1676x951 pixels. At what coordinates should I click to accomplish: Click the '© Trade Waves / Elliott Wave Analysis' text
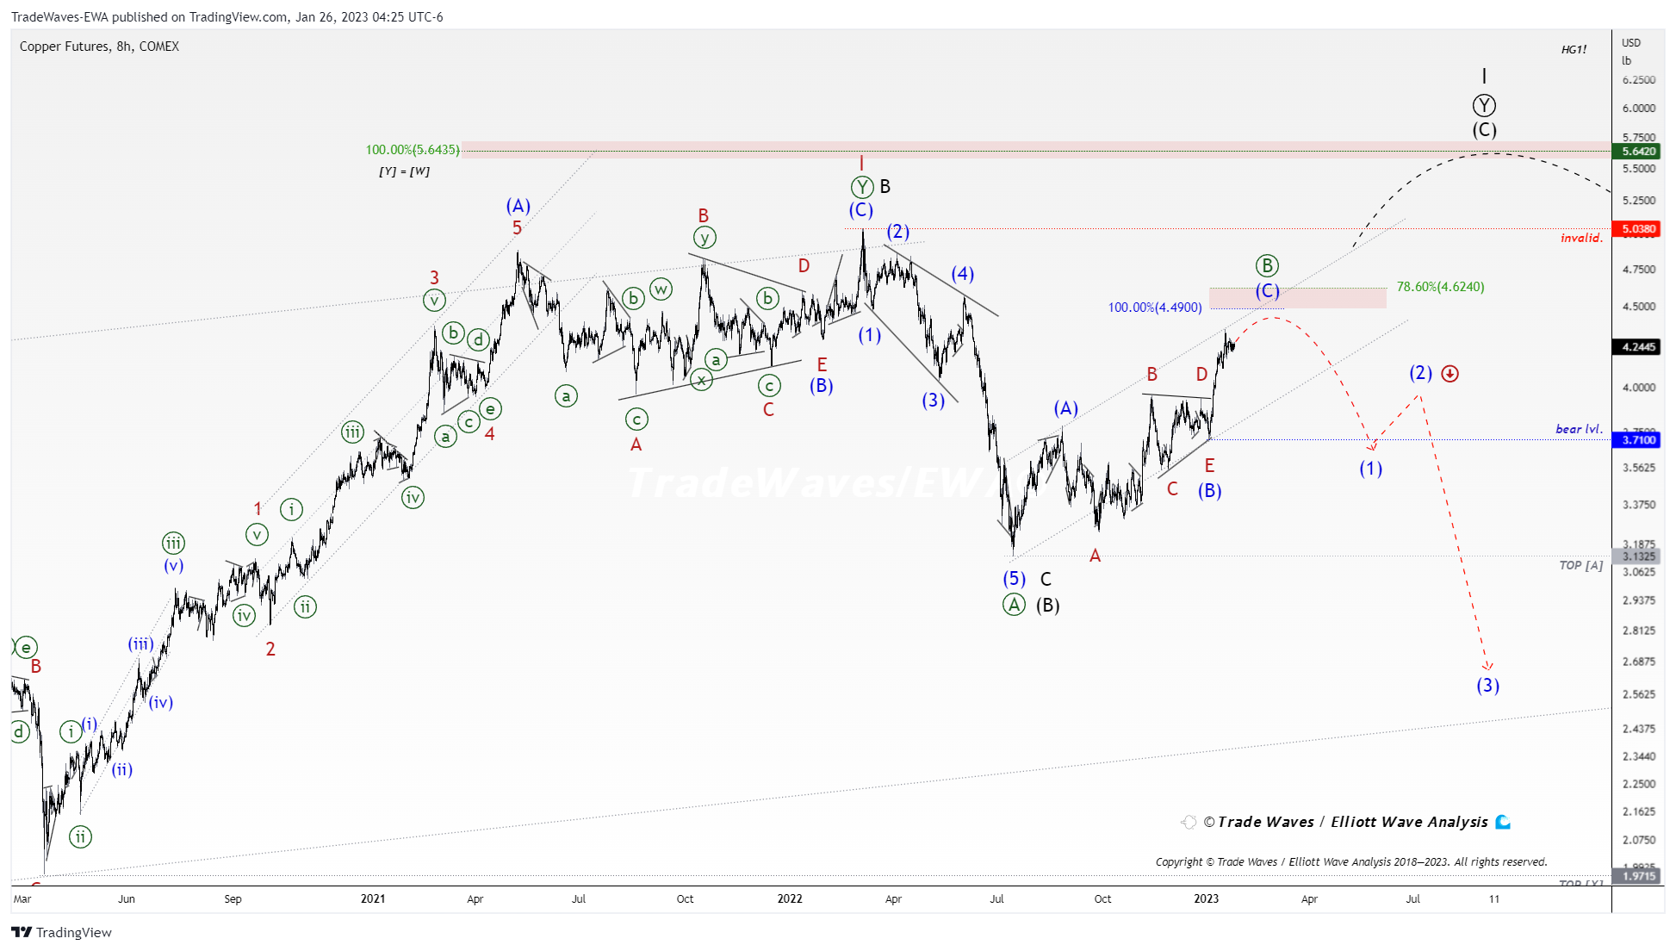[x=1345, y=822]
